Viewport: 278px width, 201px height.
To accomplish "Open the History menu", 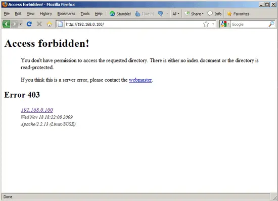I will tap(46, 14).
